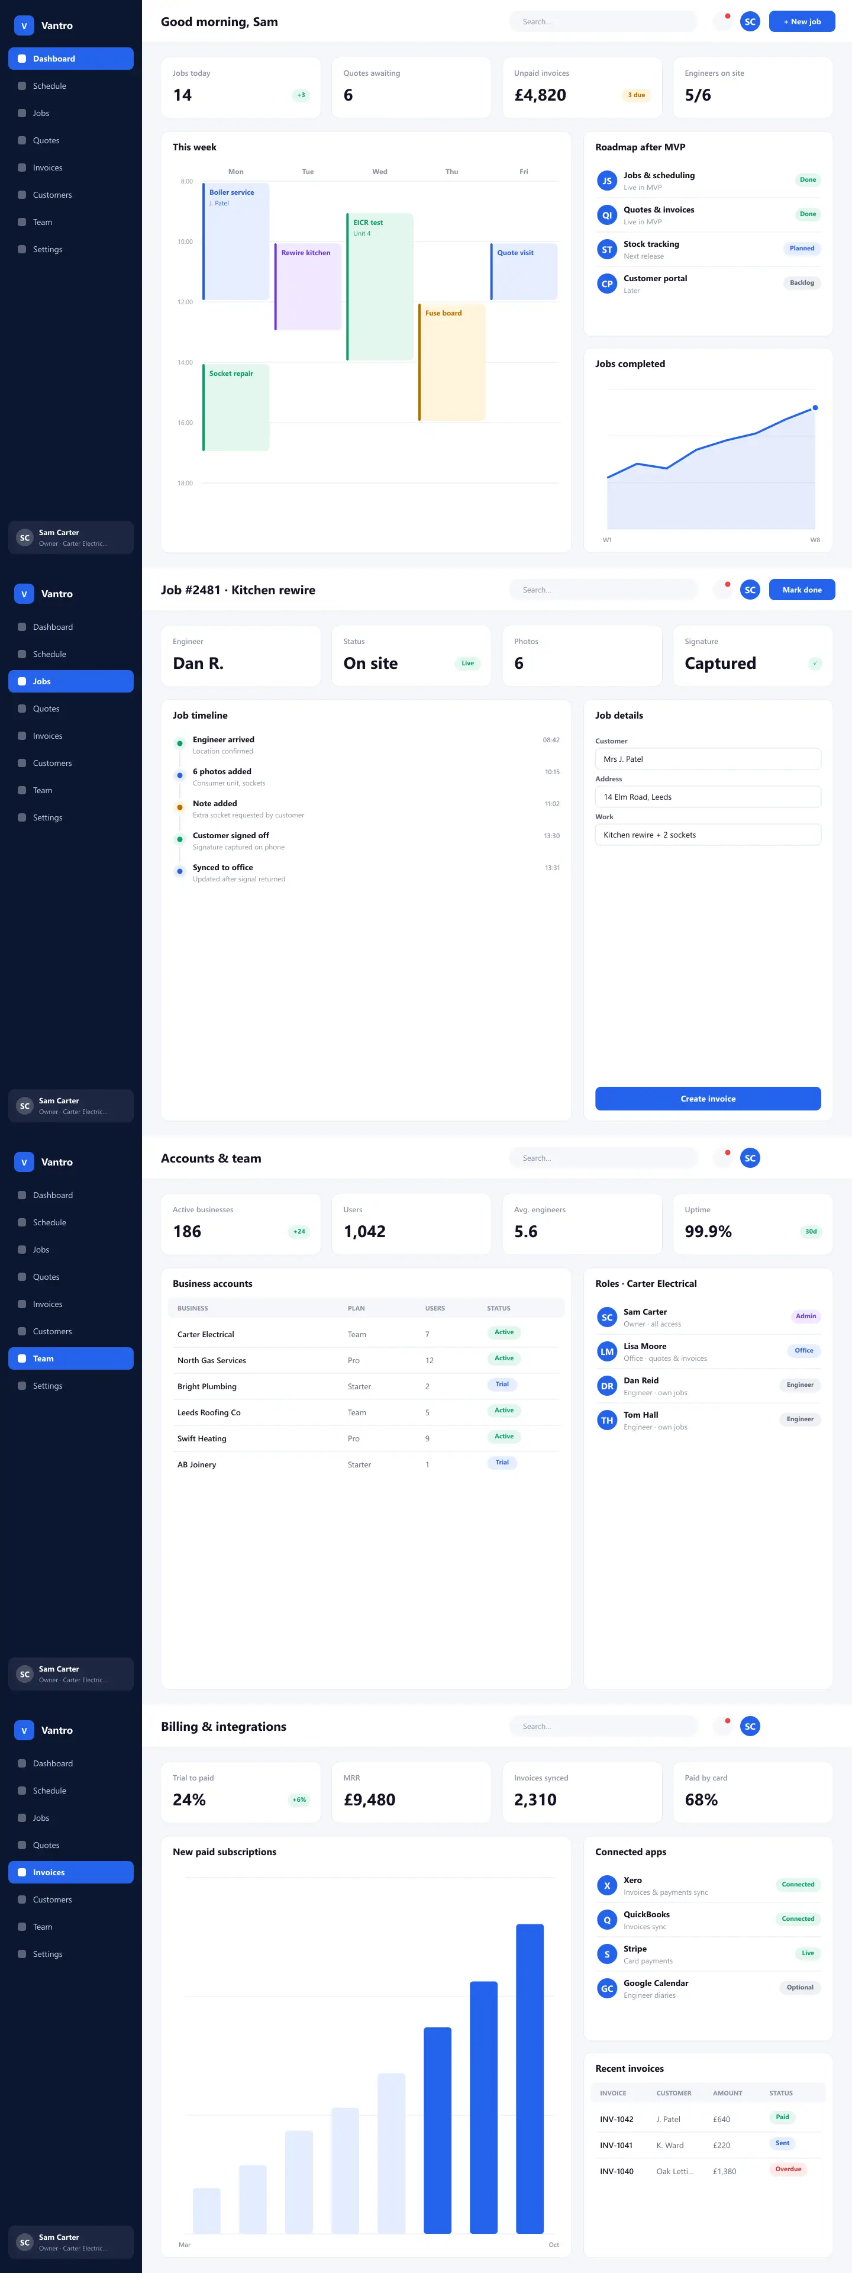
Task: Click the Customer field containing Mrs J. Patel
Action: tap(708, 759)
